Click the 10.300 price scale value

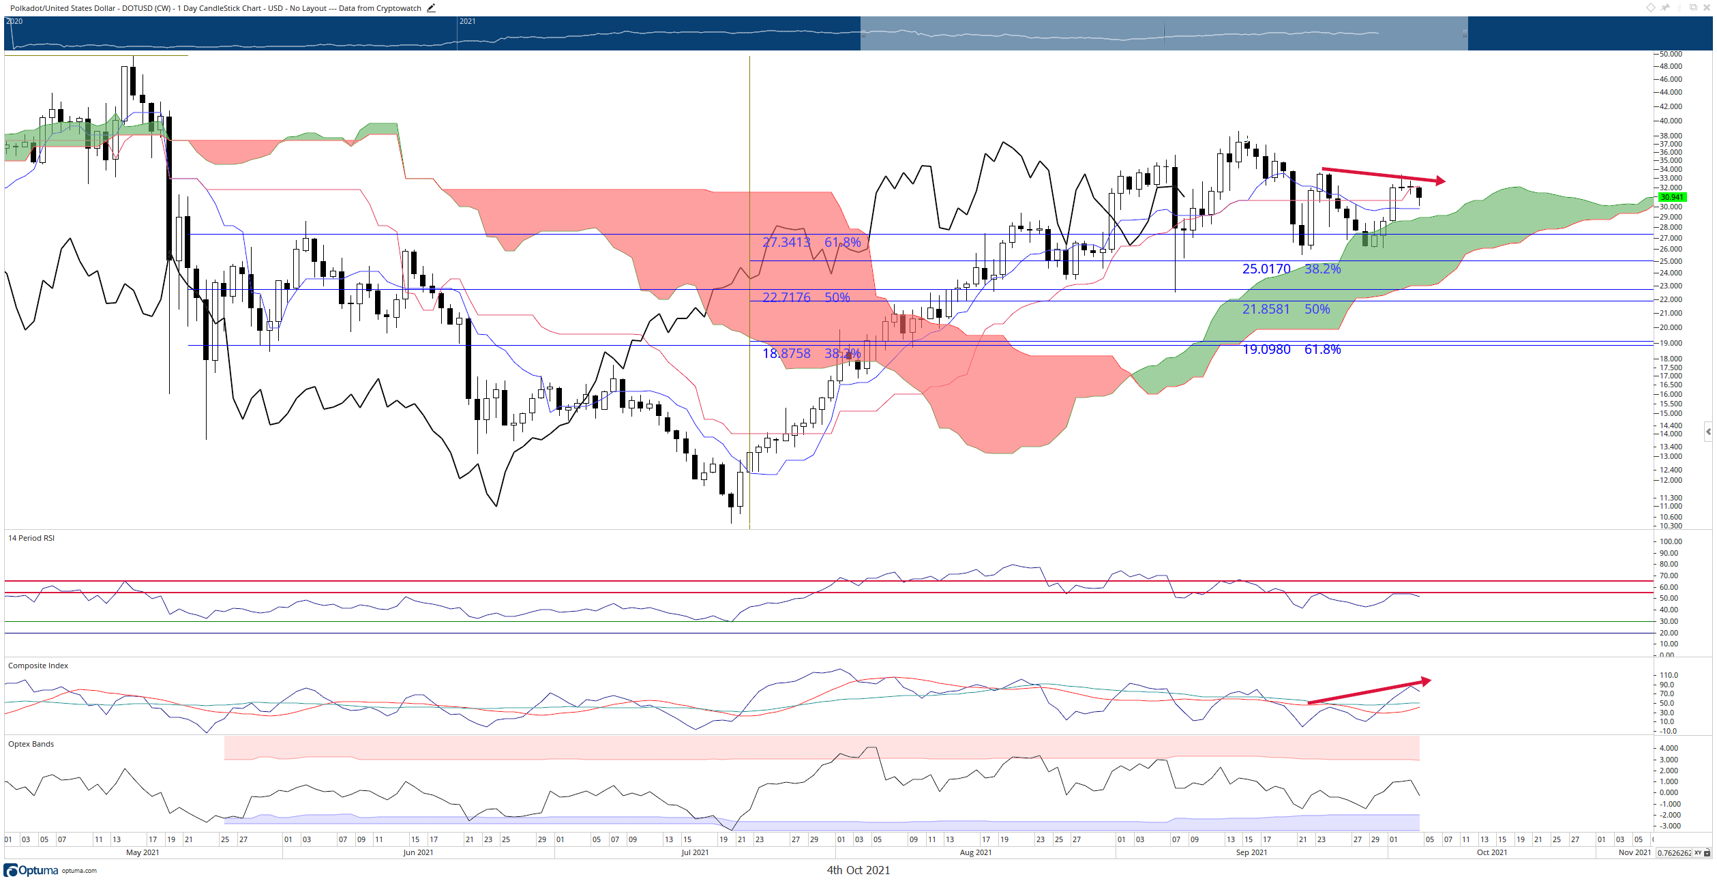pos(1671,526)
